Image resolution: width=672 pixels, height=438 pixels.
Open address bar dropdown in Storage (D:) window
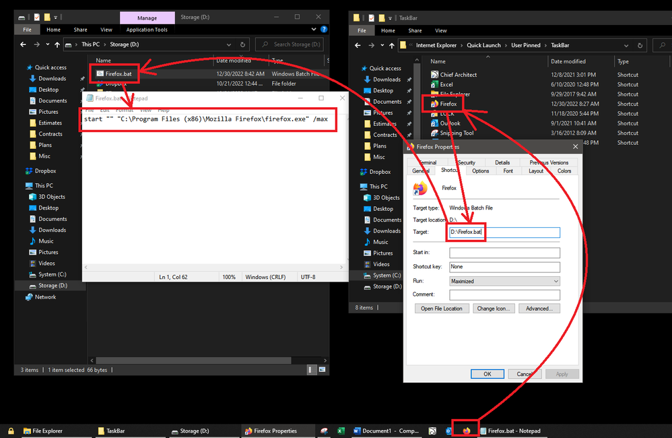pos(229,44)
